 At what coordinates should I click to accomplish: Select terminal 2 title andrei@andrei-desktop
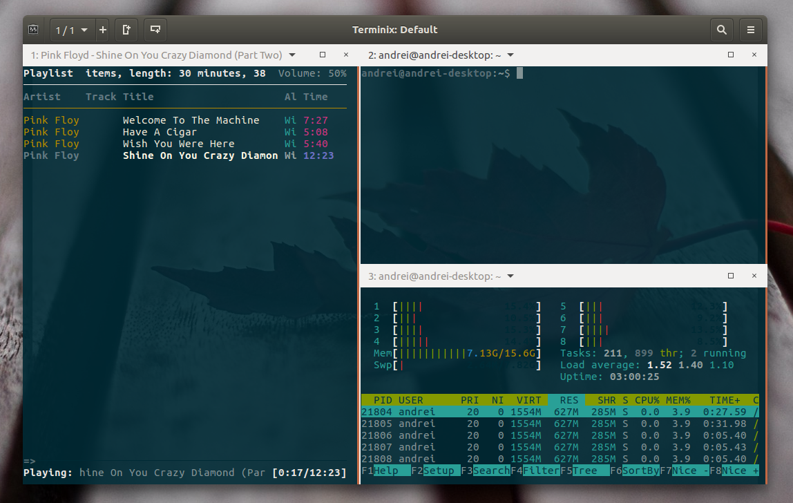pyautogui.click(x=434, y=55)
